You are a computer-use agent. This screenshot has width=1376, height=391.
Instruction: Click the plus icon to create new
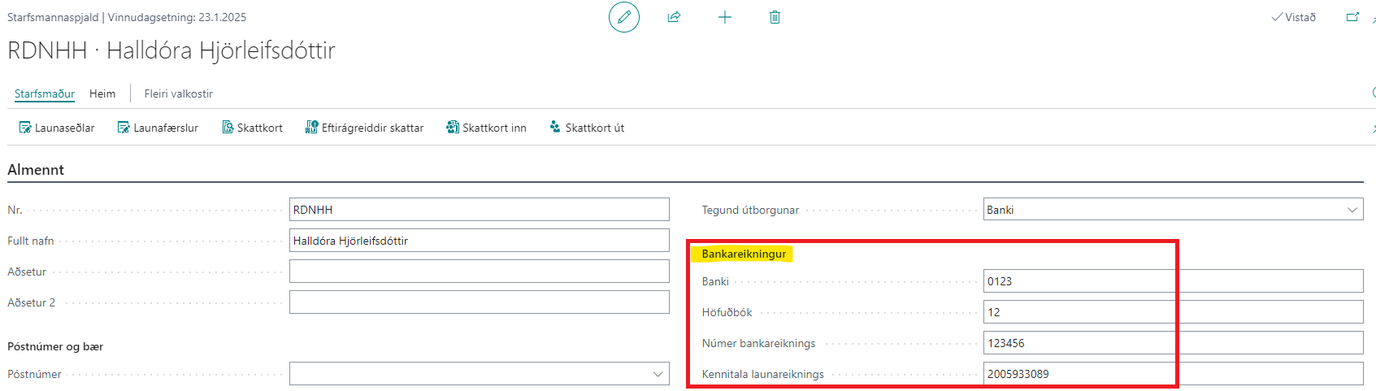(724, 17)
